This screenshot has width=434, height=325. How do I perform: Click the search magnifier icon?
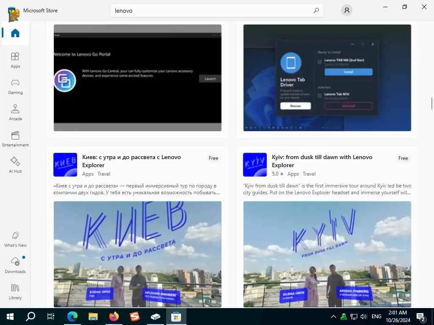(316, 11)
